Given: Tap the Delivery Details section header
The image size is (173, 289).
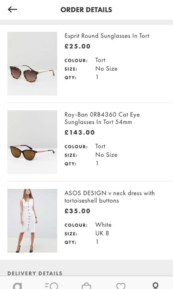Looking at the screenshot, I should coord(35,273).
